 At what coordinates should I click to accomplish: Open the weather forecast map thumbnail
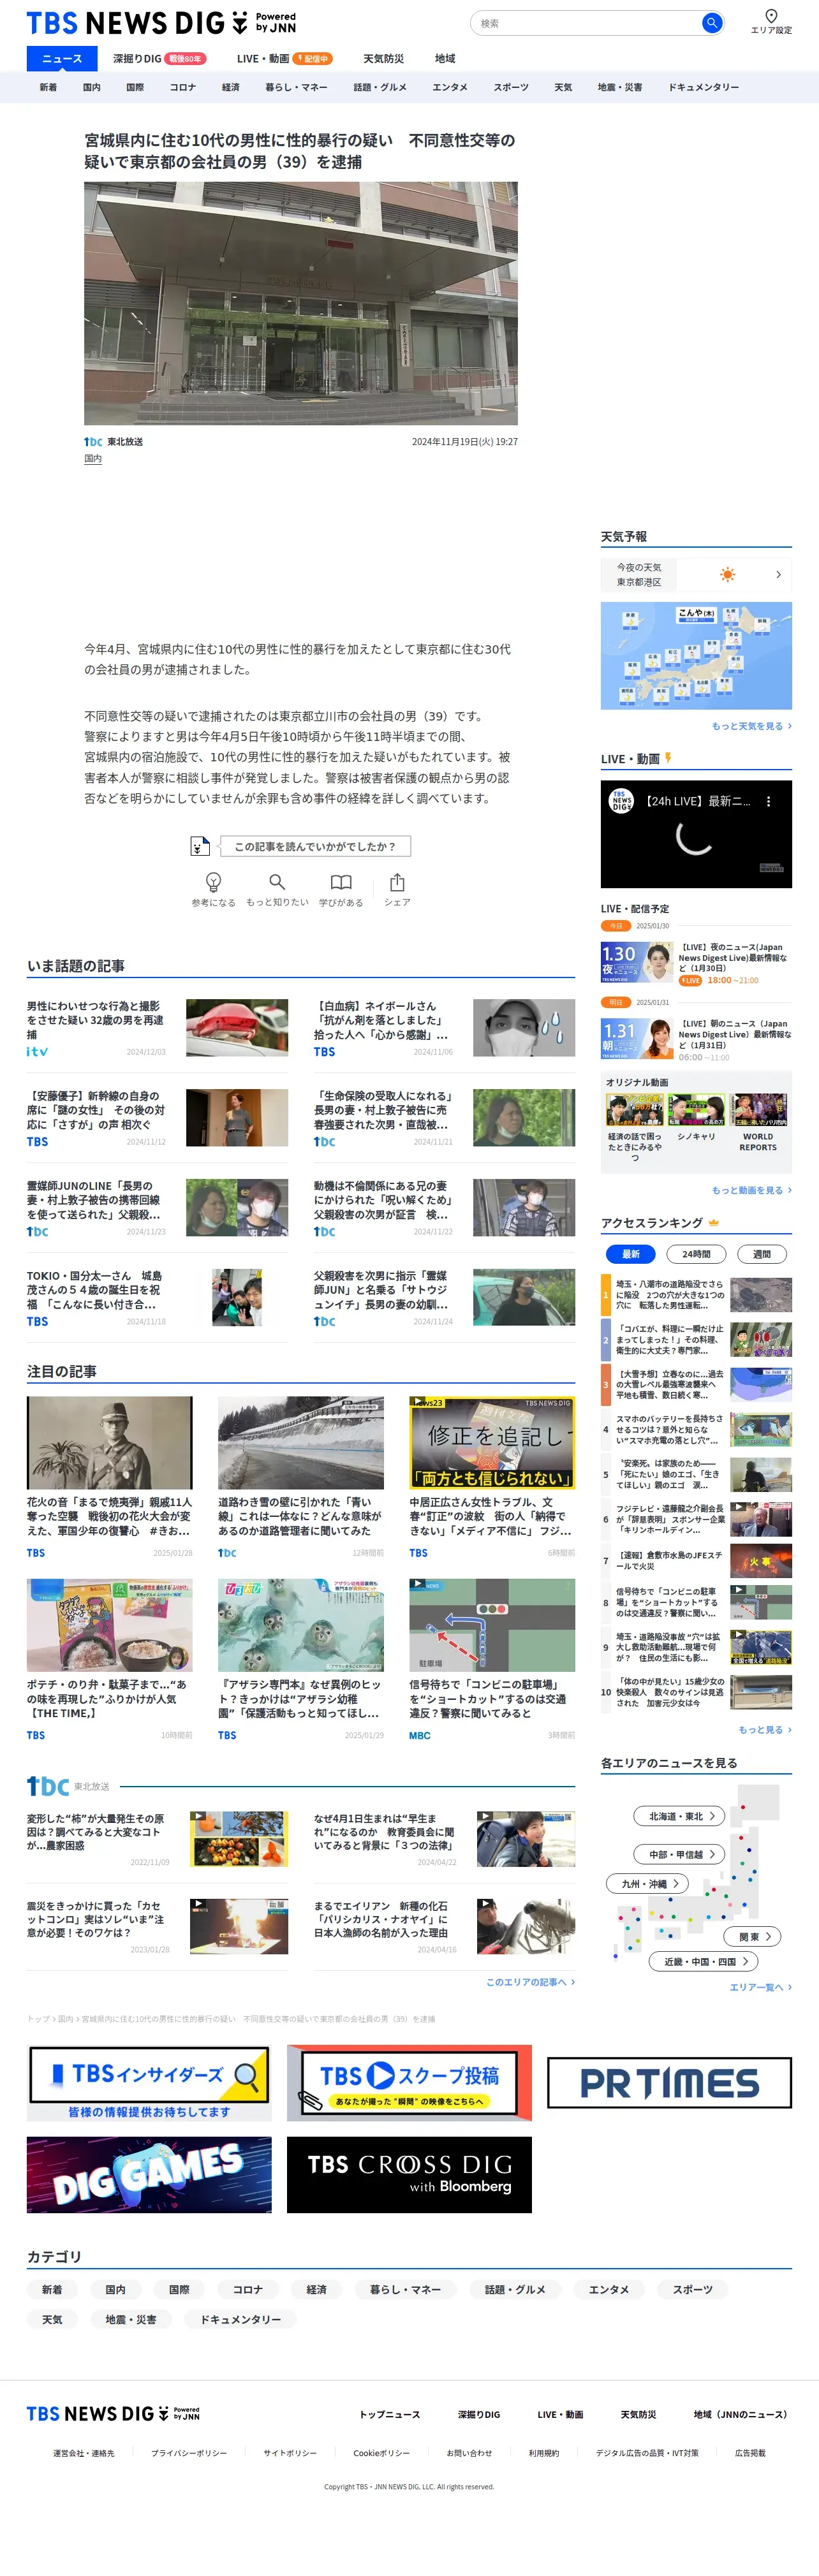click(696, 656)
